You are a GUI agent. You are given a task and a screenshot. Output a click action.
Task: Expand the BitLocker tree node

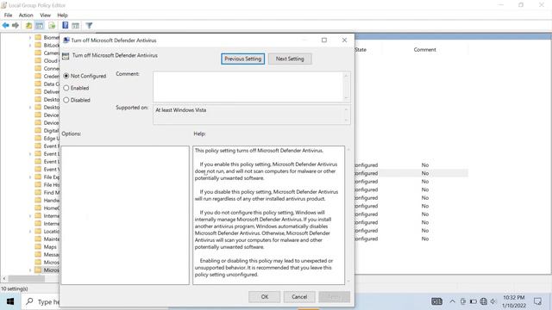click(30, 45)
